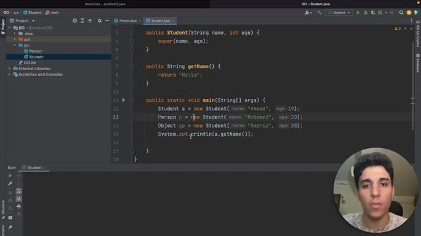Fold the getName method using gutter marker
This screenshot has width=421, height=236.
tap(132, 66)
